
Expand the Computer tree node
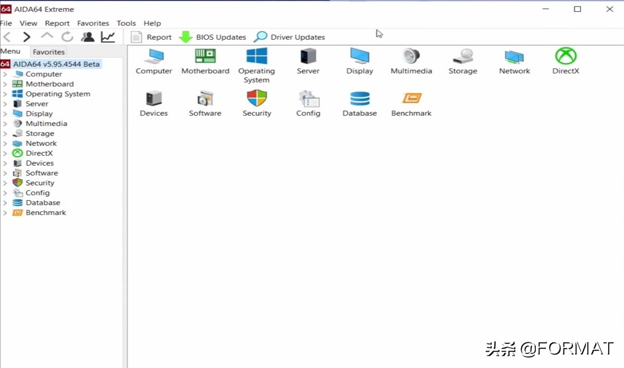tap(5, 74)
